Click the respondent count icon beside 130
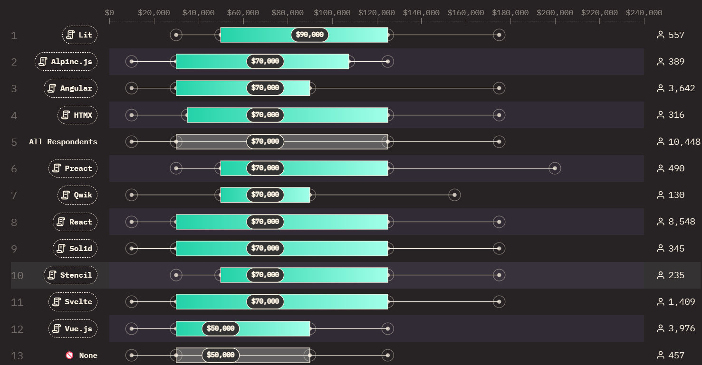Image resolution: width=702 pixels, height=365 pixels. tap(660, 195)
